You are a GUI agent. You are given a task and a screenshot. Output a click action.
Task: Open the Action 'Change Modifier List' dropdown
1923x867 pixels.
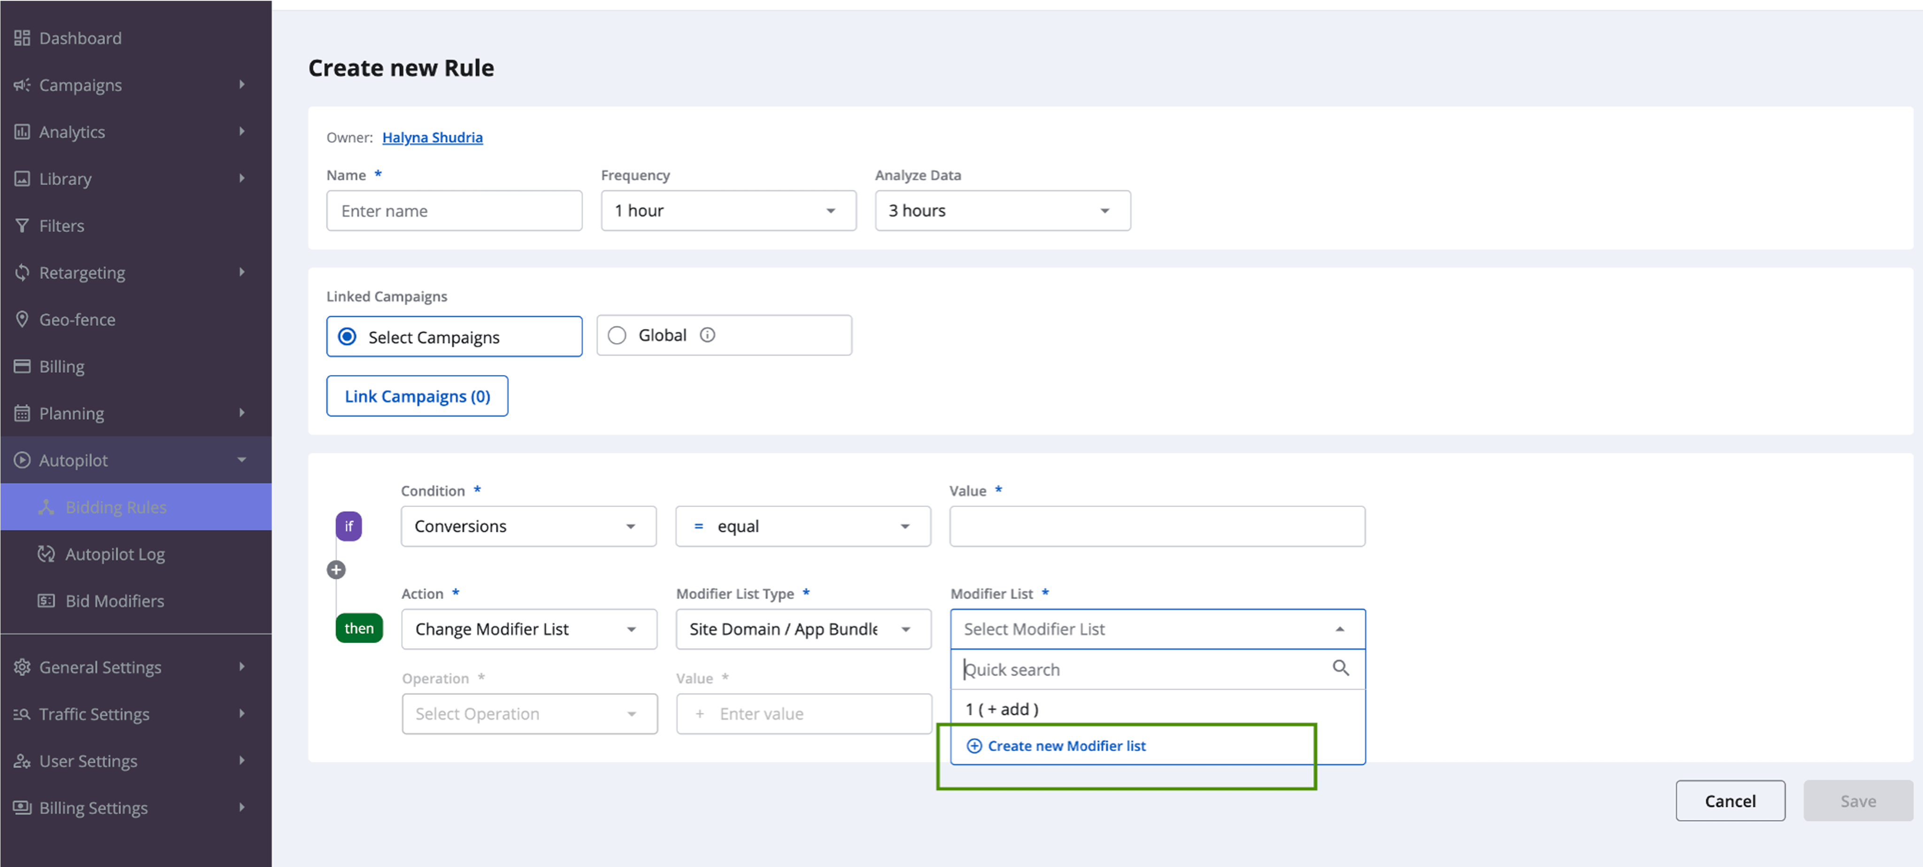pos(529,629)
